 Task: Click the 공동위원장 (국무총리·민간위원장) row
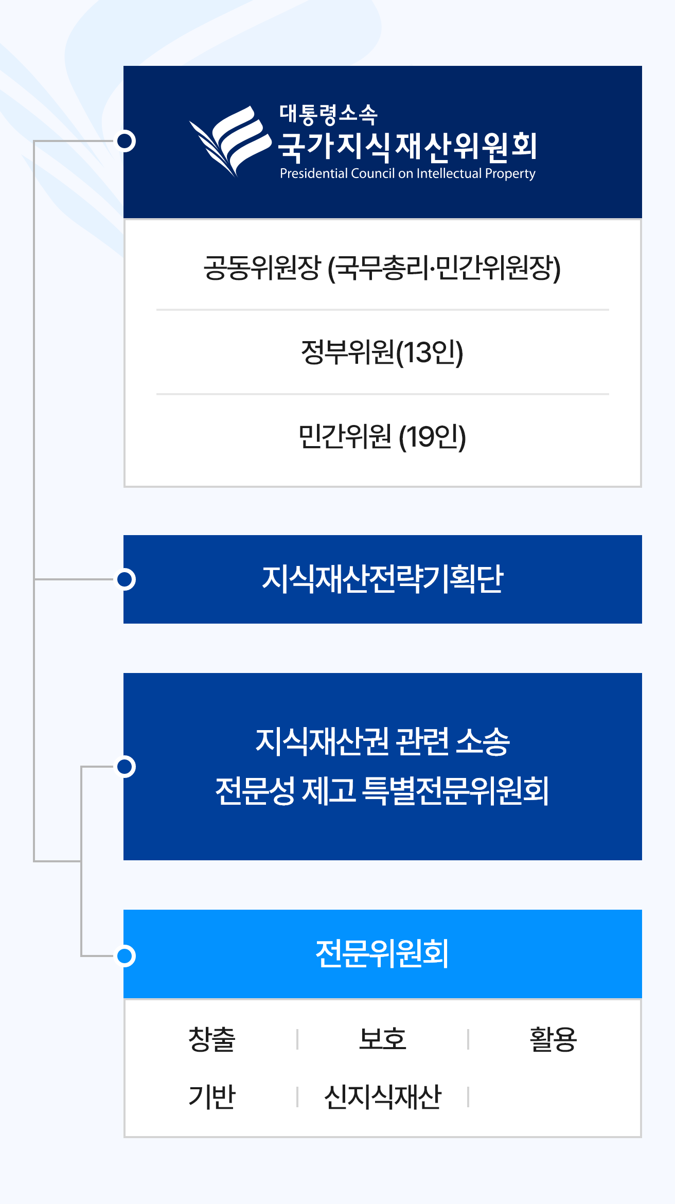pos(383,268)
